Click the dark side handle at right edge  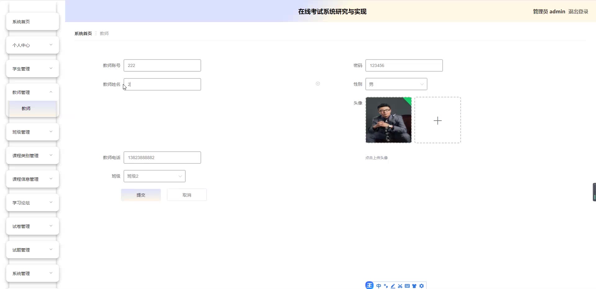(x=594, y=192)
